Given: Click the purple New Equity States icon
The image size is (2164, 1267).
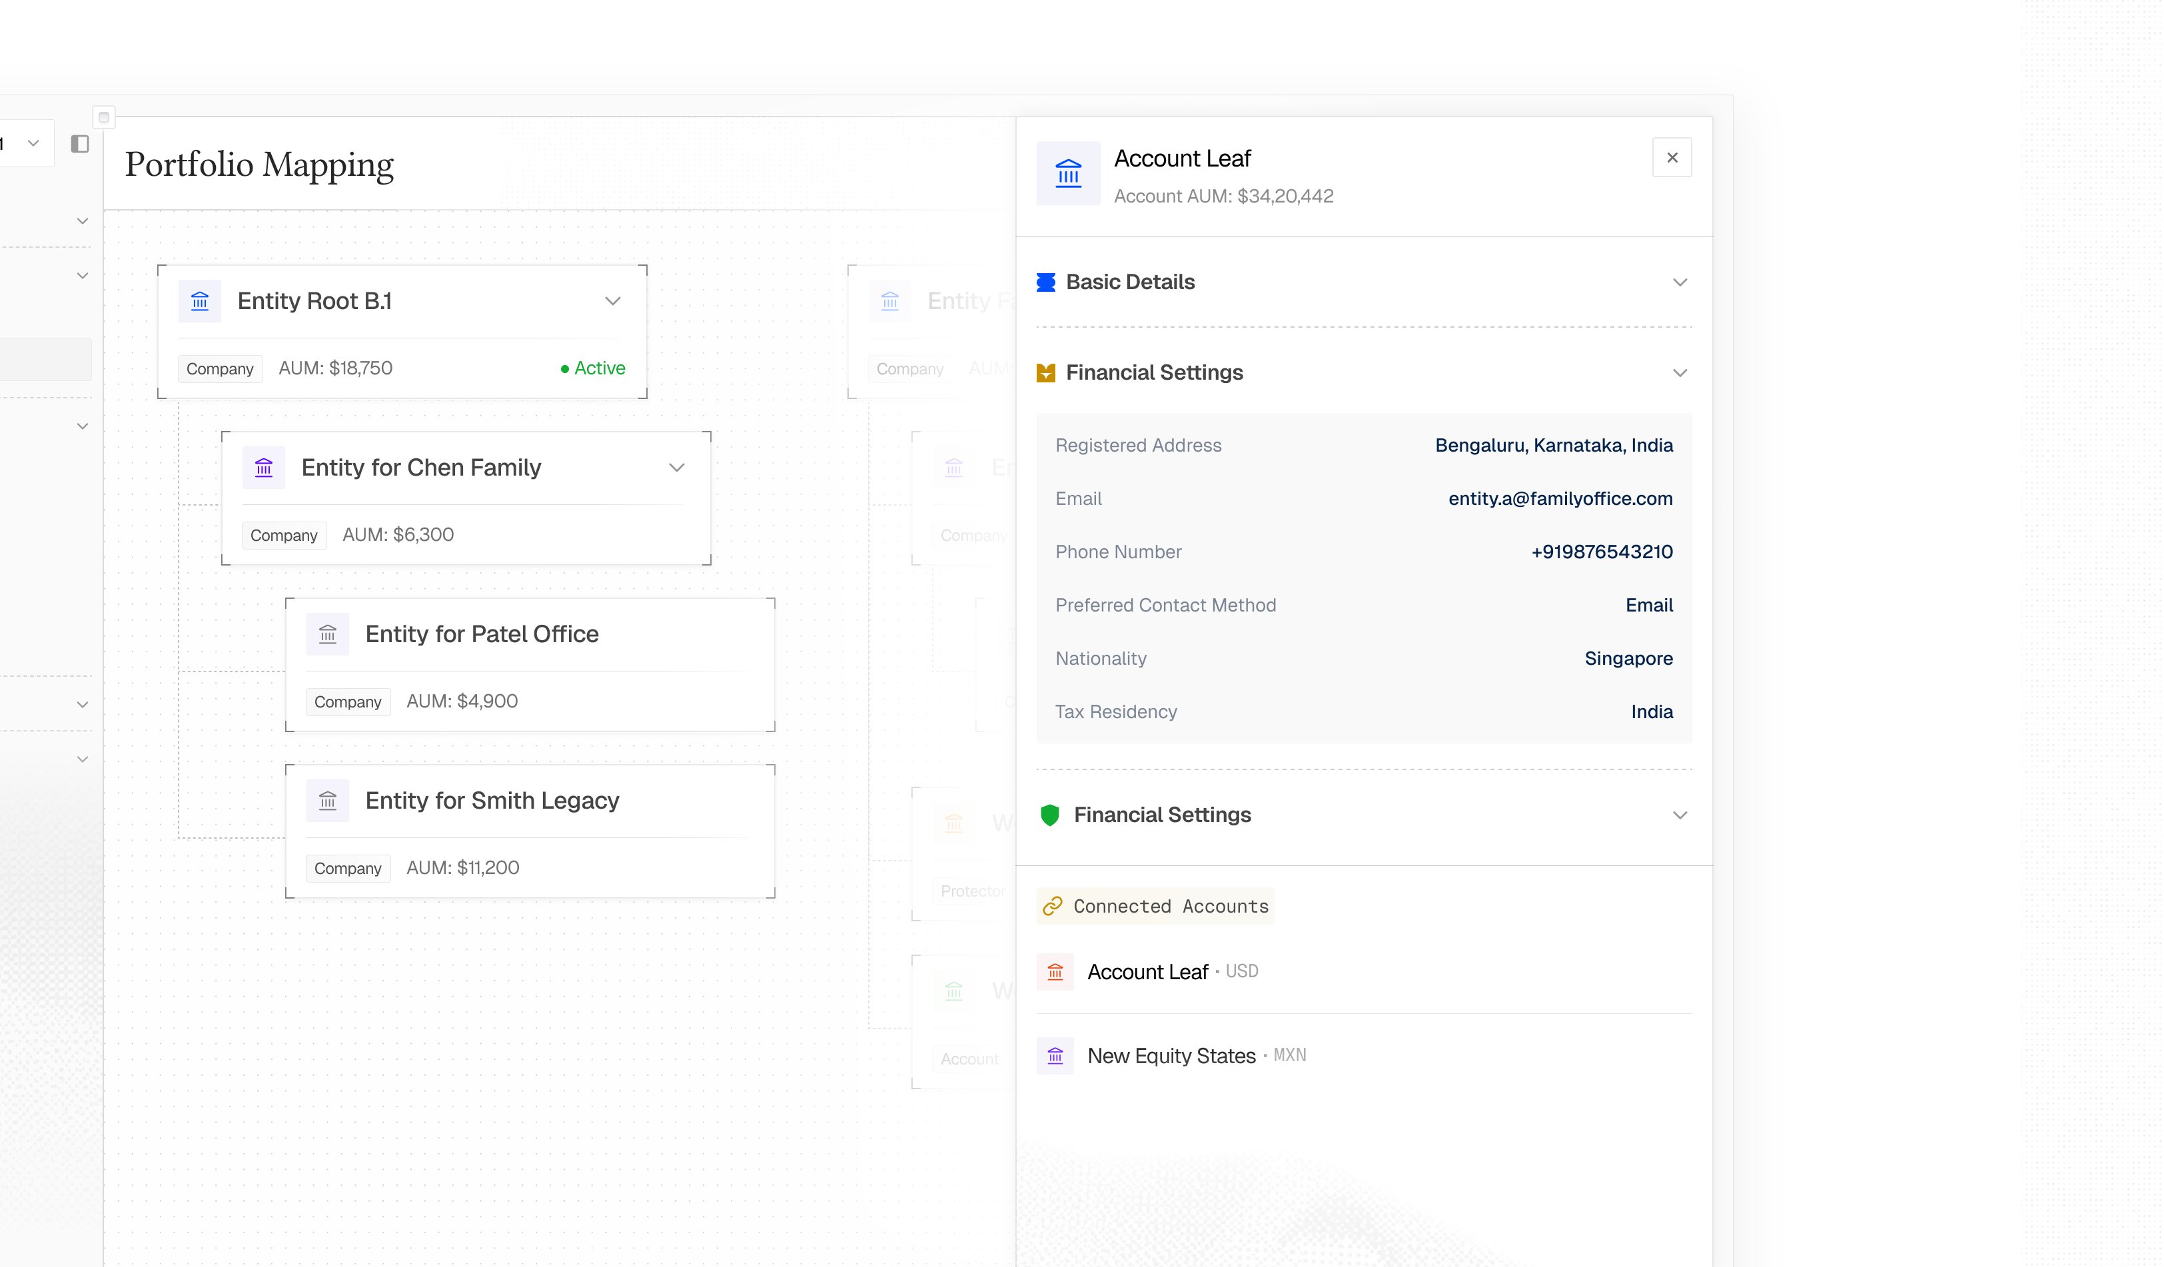Looking at the screenshot, I should coord(1055,1056).
